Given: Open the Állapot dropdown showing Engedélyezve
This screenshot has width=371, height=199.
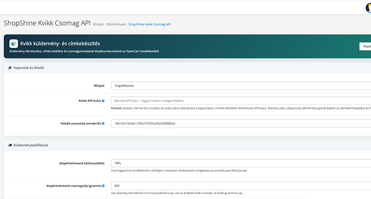Looking at the screenshot, I should coord(241,86).
